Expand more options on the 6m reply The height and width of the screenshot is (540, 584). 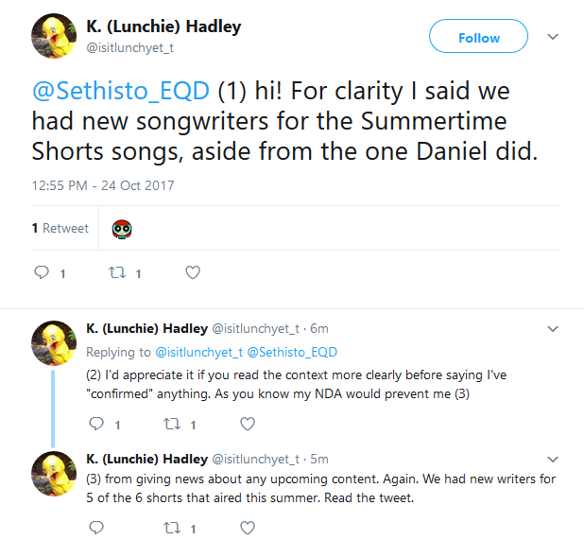pyautogui.click(x=555, y=329)
